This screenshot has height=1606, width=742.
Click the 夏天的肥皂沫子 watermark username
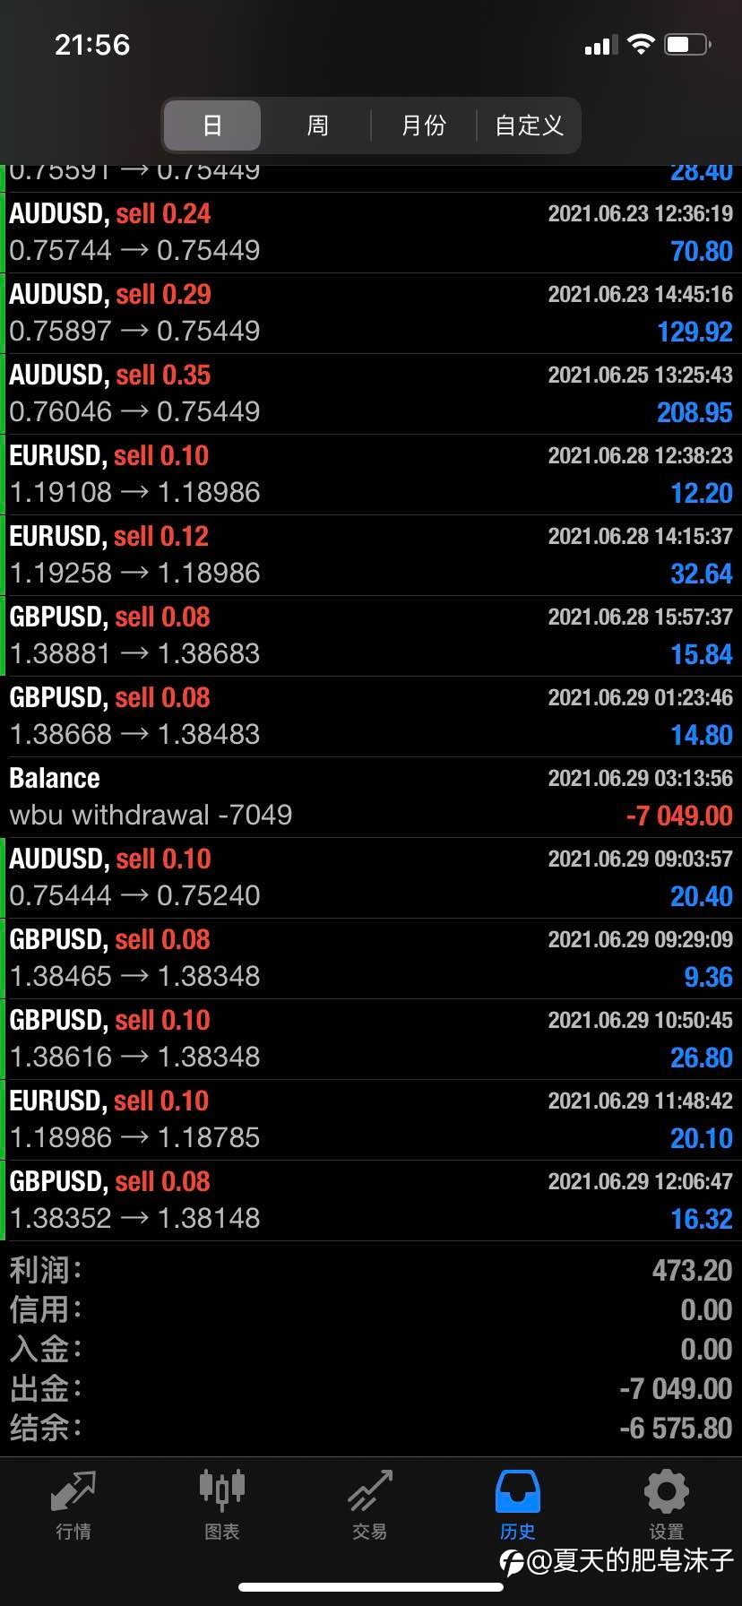click(x=630, y=1560)
